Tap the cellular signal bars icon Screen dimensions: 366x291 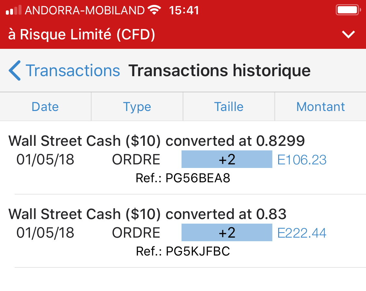[x=14, y=10]
